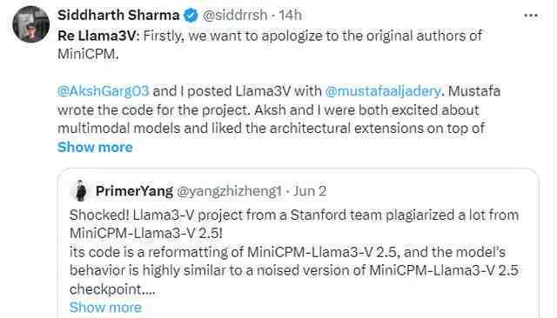Screen dimensions: 557x318
Task: Click the word 'MiniCPM.' ending first paragraph
Action: tap(88, 54)
